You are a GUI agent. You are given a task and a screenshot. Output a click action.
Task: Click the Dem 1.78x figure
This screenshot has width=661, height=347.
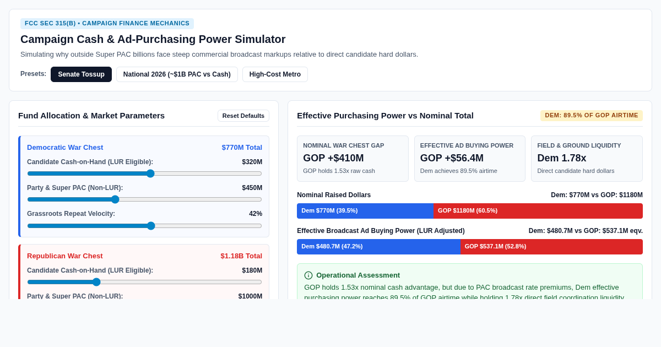point(562,158)
